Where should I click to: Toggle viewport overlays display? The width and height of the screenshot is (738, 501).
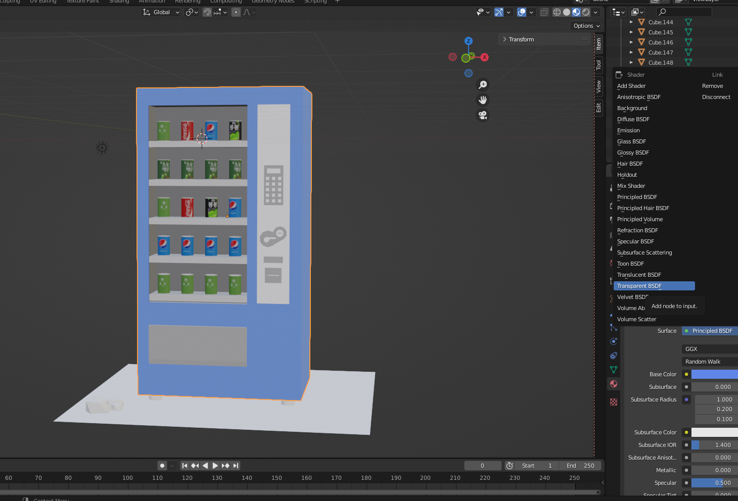(x=522, y=12)
